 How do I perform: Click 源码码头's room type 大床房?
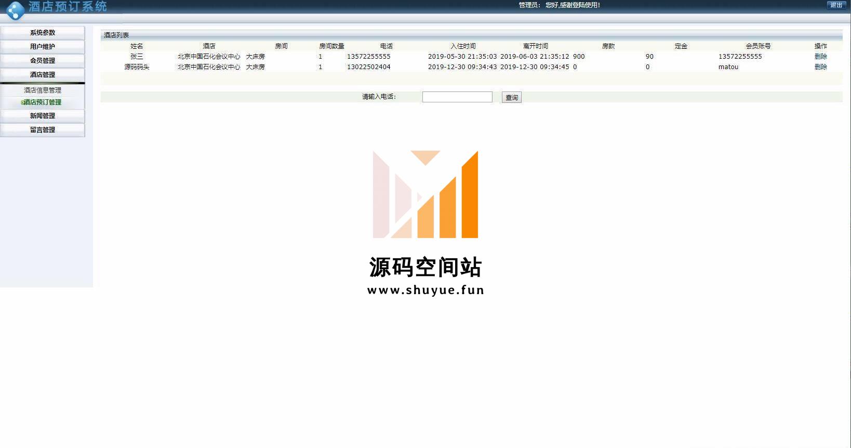[255, 67]
